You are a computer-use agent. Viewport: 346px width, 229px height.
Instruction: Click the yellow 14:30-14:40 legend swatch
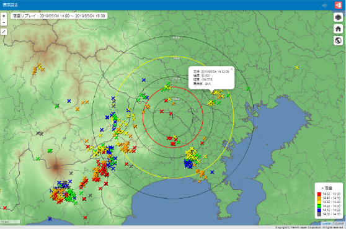tap(319, 202)
